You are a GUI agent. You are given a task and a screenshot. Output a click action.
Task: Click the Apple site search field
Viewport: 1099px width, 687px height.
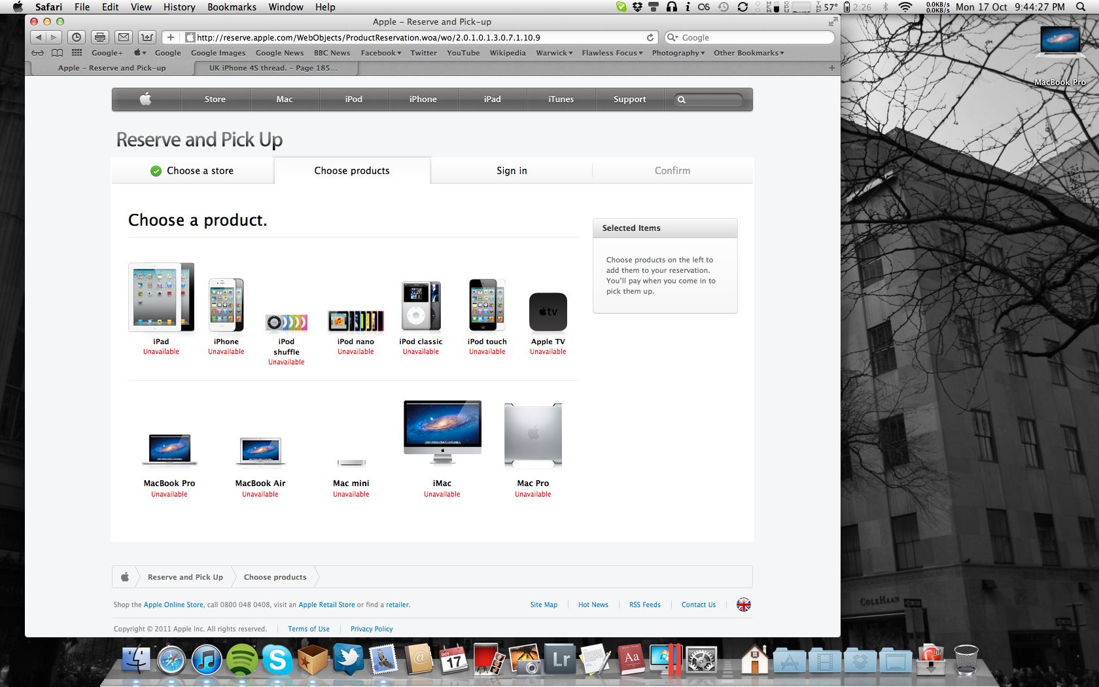(x=709, y=99)
